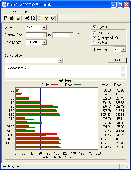Click write value 15714
The height and width of the screenshot is (170, 131).
coord(106,94)
